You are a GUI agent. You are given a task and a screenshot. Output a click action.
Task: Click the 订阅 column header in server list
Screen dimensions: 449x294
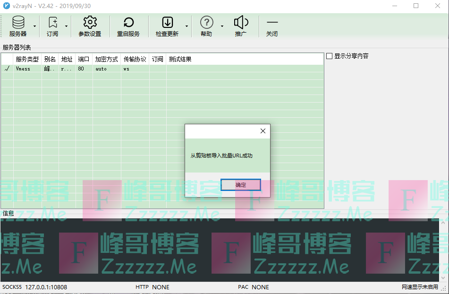click(x=158, y=59)
